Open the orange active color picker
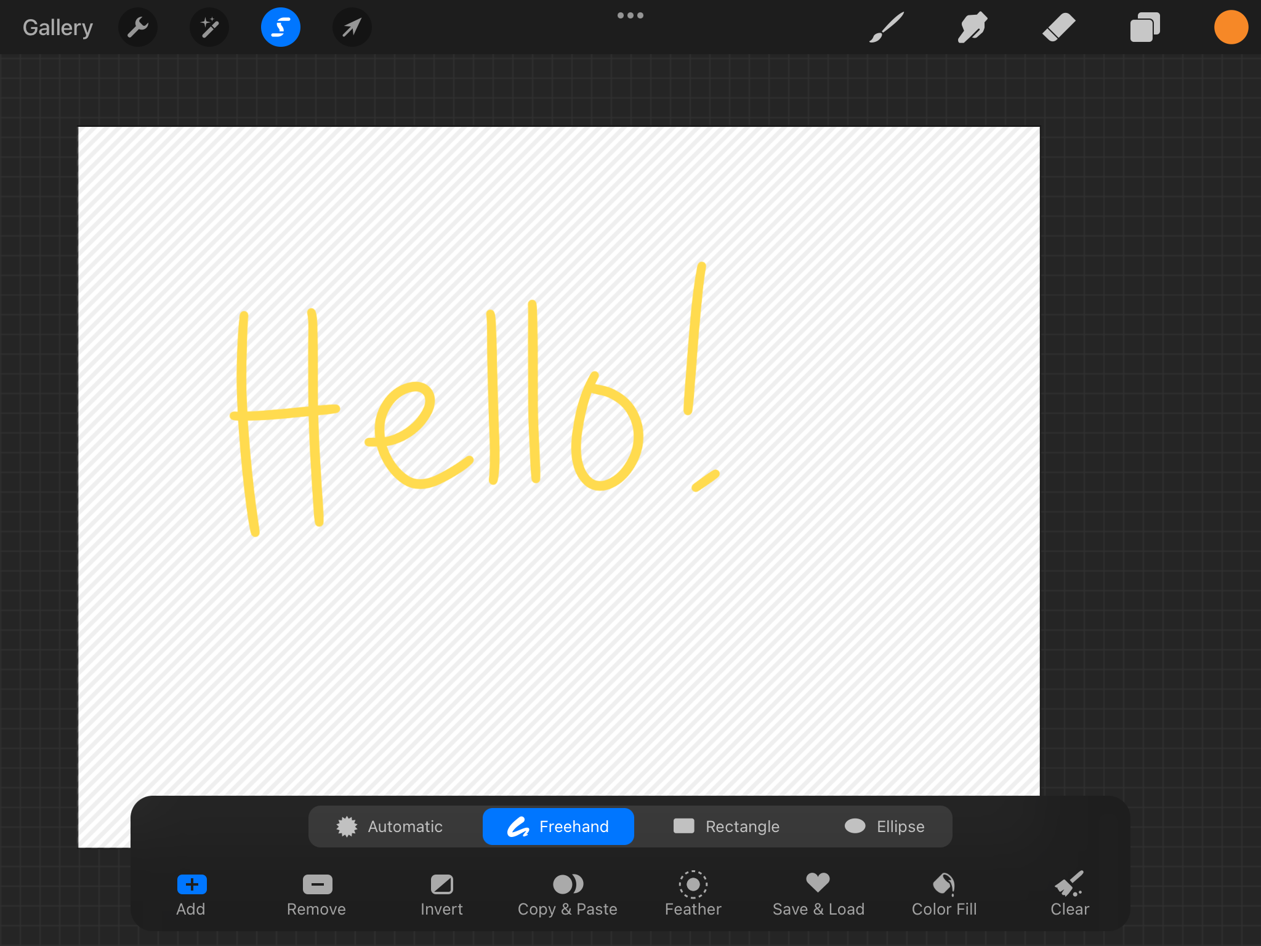Viewport: 1261px width, 946px height. click(1230, 28)
